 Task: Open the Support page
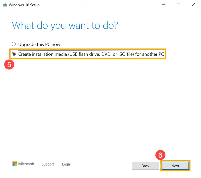(48, 164)
